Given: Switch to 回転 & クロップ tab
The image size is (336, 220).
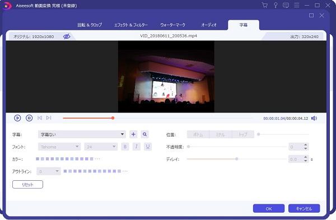Looking at the screenshot, I should [90, 25].
